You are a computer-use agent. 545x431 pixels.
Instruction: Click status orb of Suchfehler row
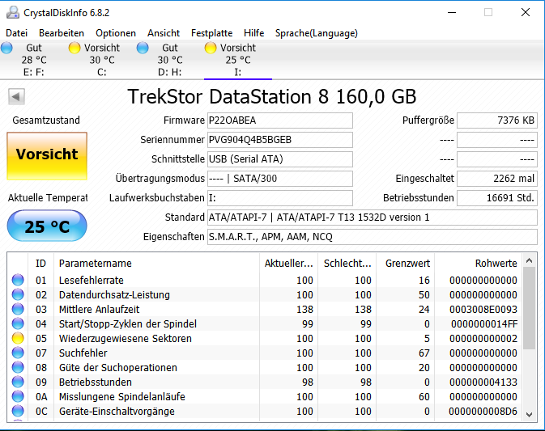click(x=18, y=353)
